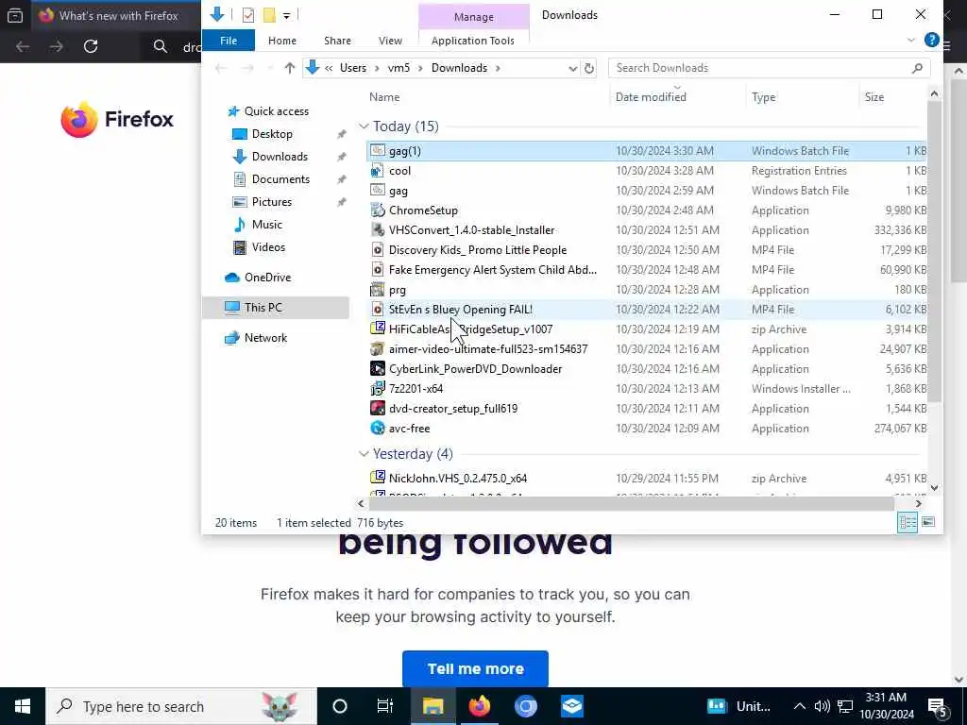Screen dimensions: 967x725
Task: Click the CyberLink PowerDVD Downloader icon
Action: pos(378,369)
